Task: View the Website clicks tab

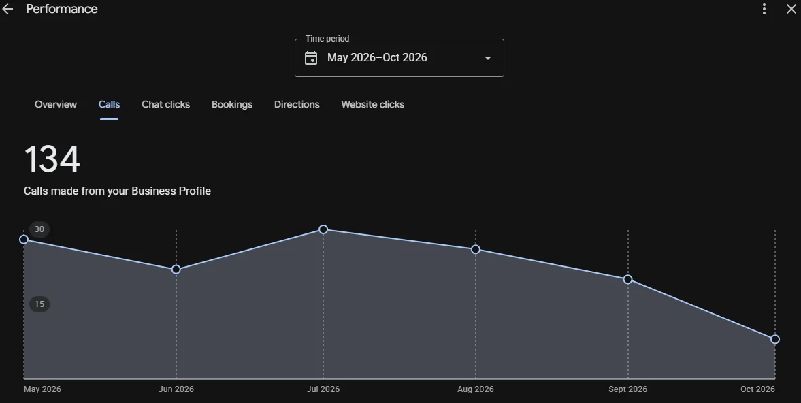Action: point(372,104)
